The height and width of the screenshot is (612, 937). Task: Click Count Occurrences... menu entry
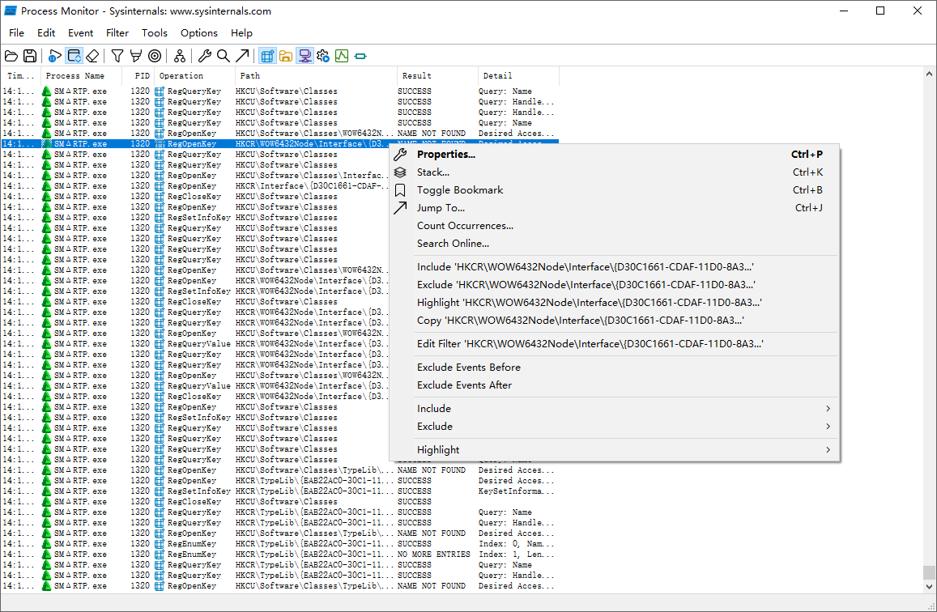pos(615,226)
